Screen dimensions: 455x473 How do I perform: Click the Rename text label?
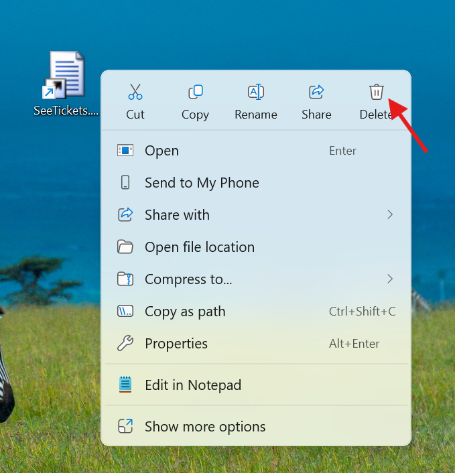(255, 115)
